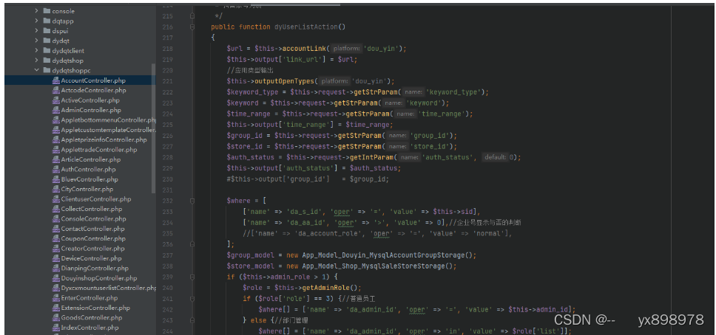Image resolution: width=716 pixels, height=335 pixels.
Task: Click PHP file icon of ArticleController.php
Action: pyautogui.click(x=55, y=159)
